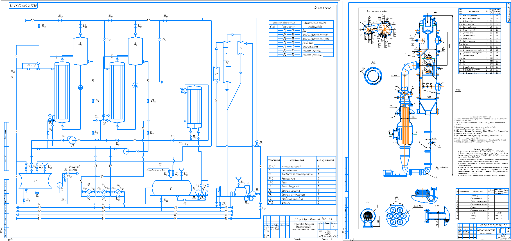511x241 pixels.
Task: Select the E1 horizontal tank symbol
Action: 172,188
